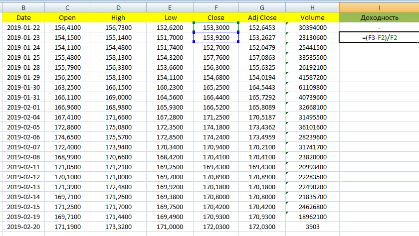This screenshot has width=419, height=236.
Task: Select column C header
Action: click(67, 8)
